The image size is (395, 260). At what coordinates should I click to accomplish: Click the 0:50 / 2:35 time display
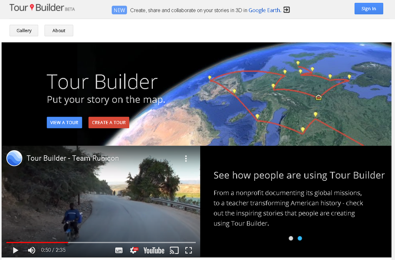pos(53,250)
